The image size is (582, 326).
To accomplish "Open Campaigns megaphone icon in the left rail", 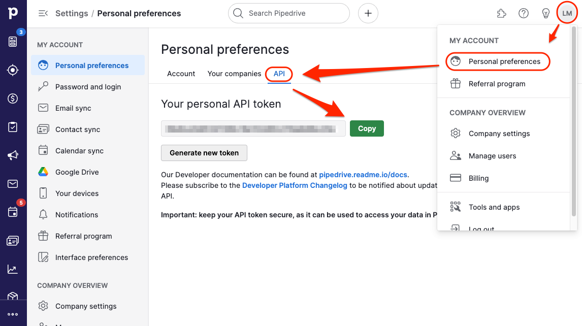I will 13,155.
